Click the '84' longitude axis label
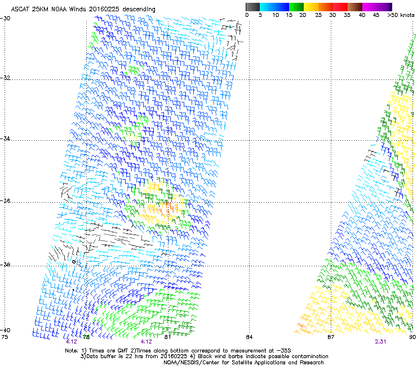 249,337
